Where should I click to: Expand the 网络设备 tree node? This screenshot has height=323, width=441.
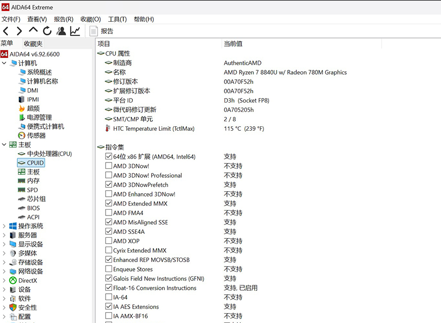pyautogui.click(x=4, y=271)
